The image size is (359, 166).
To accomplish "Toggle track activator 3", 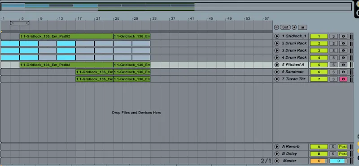I will pyautogui.click(x=319, y=50).
